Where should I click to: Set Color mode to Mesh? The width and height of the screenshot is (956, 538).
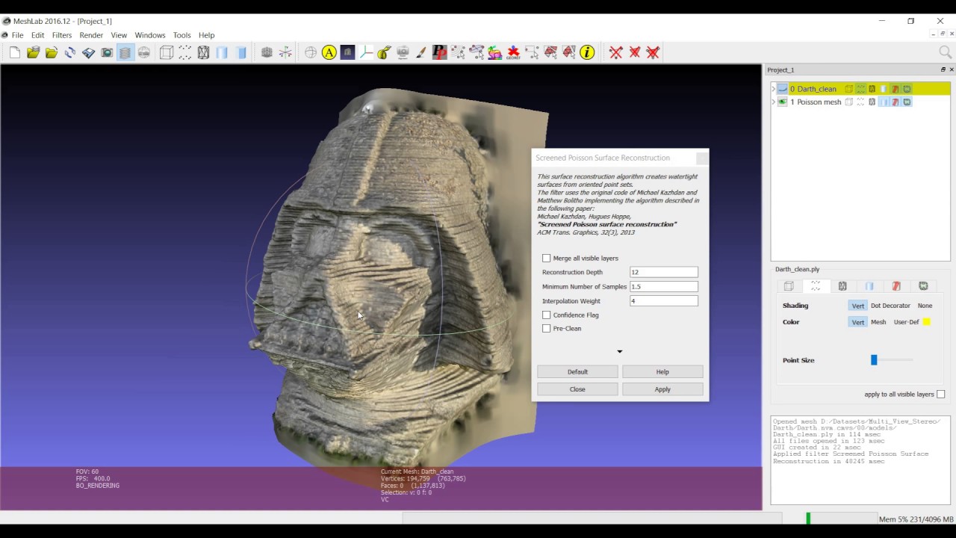point(878,322)
